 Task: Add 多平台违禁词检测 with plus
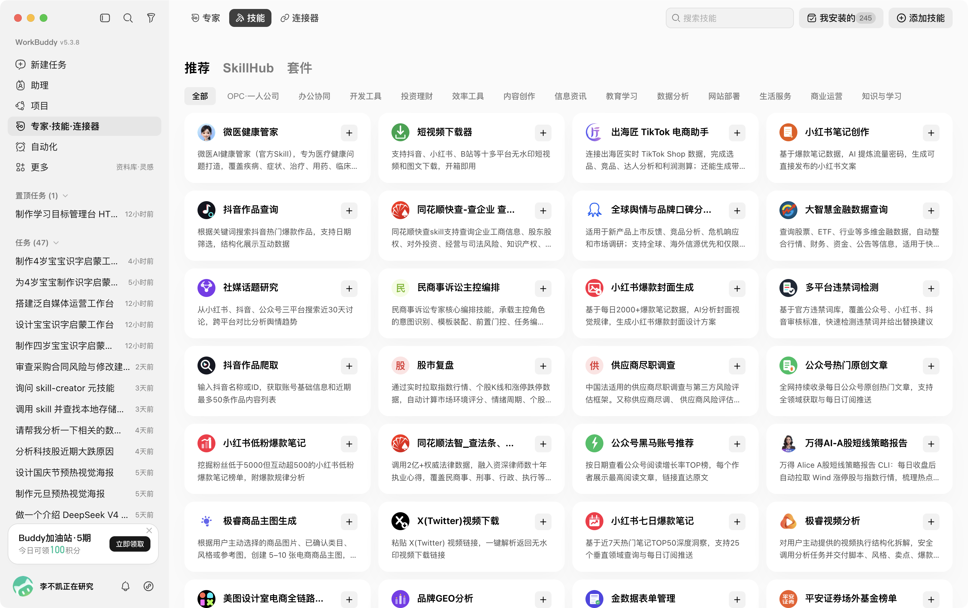931,289
